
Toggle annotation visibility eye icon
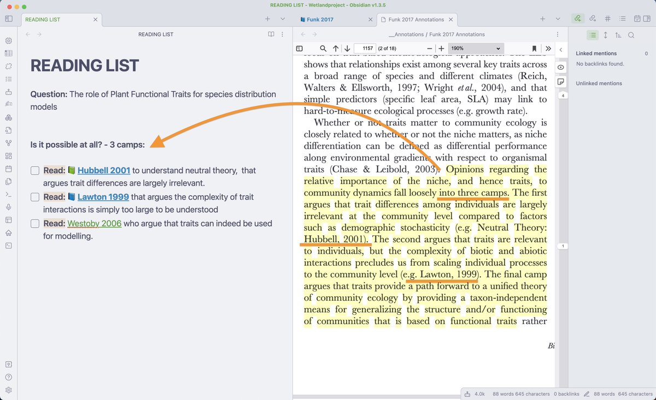click(x=560, y=67)
